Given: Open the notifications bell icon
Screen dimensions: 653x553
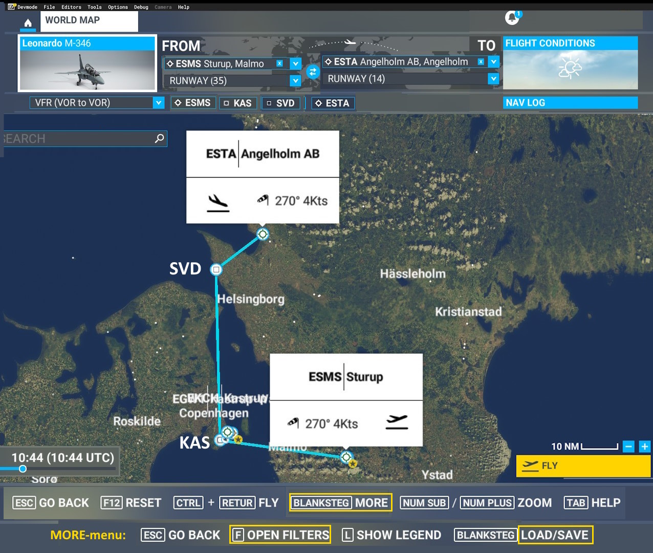Looking at the screenshot, I should 512,18.
